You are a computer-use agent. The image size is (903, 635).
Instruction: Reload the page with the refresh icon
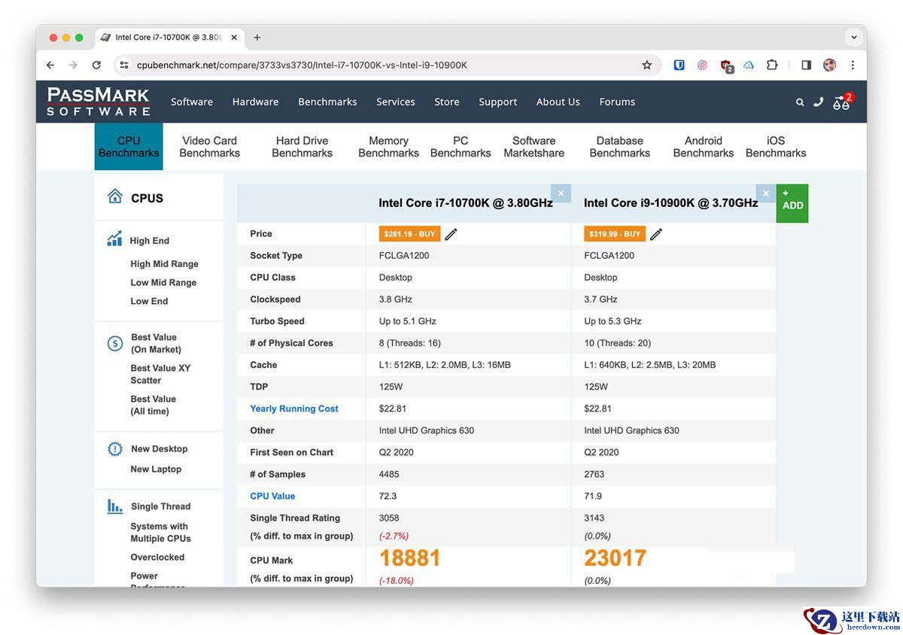(x=96, y=65)
